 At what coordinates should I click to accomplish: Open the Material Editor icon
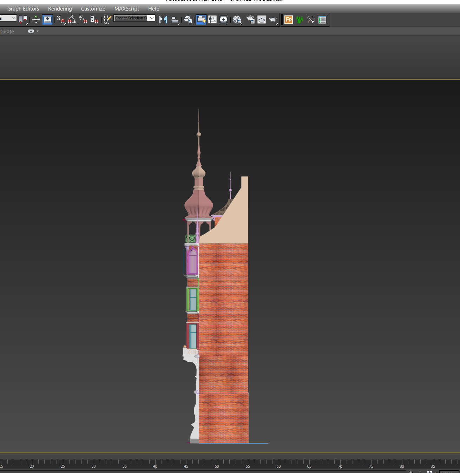point(237,20)
